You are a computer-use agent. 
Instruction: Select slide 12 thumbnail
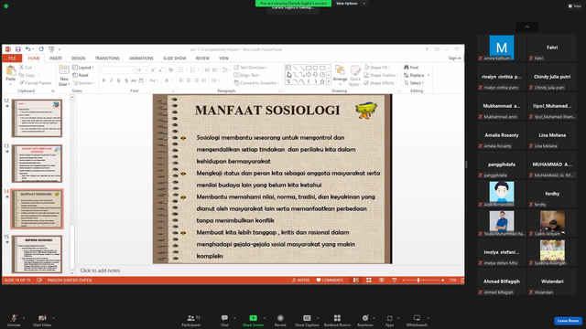(x=37, y=118)
